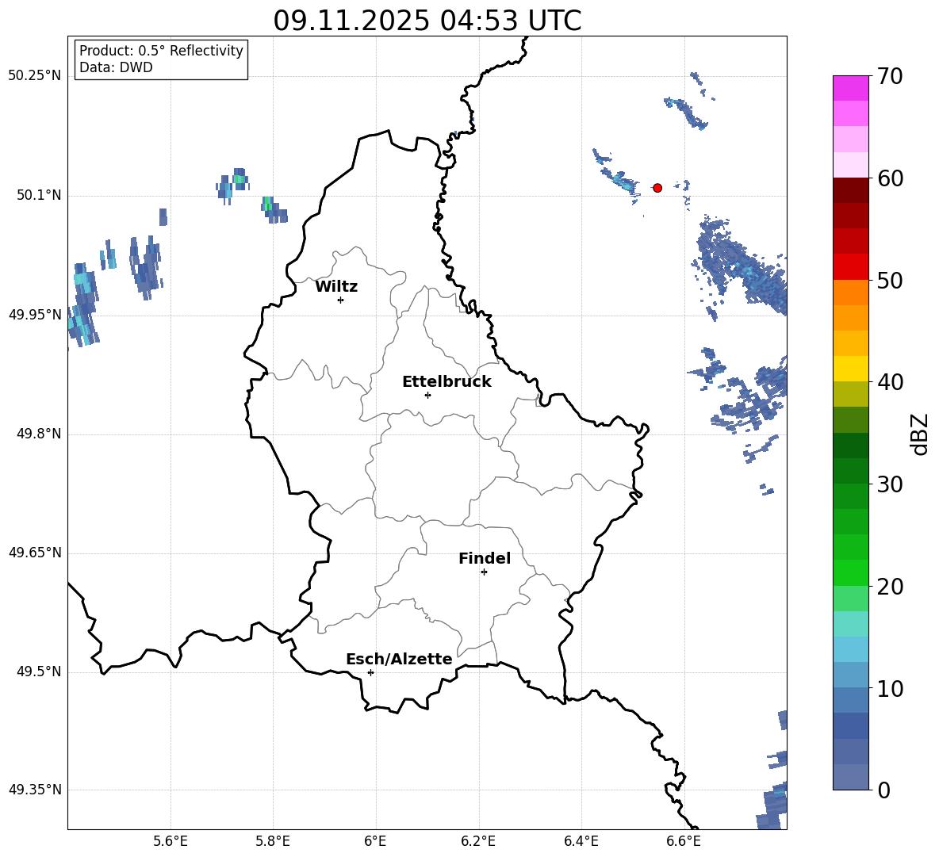Viewport: 939px width, 857px height.
Task: Click the Wiltz station cross marker
Action: [x=341, y=300]
